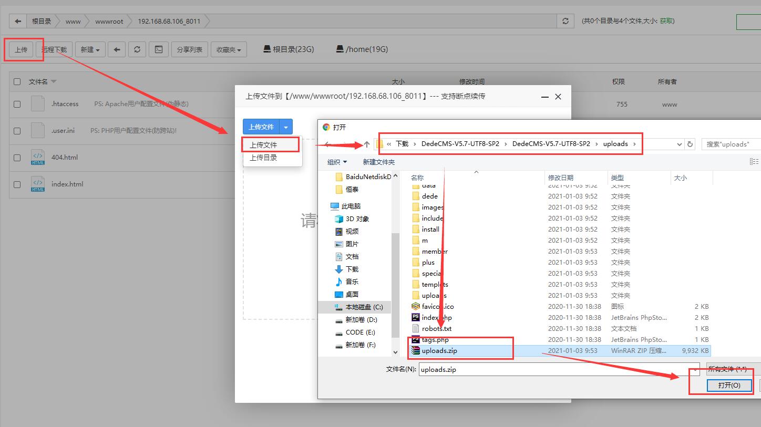Check the select-all checkbox above the file list
This screenshot has height=427, width=761.
pos(17,81)
